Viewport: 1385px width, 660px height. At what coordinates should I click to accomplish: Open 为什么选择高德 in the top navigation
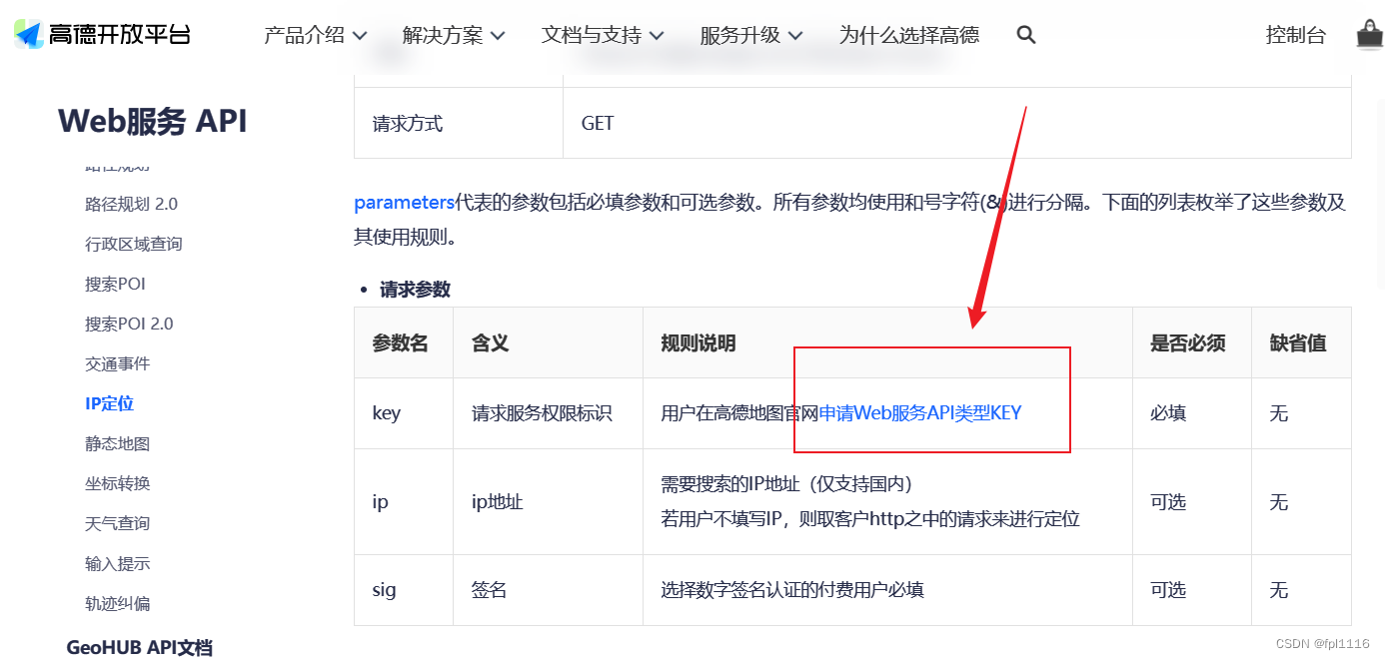tap(909, 35)
